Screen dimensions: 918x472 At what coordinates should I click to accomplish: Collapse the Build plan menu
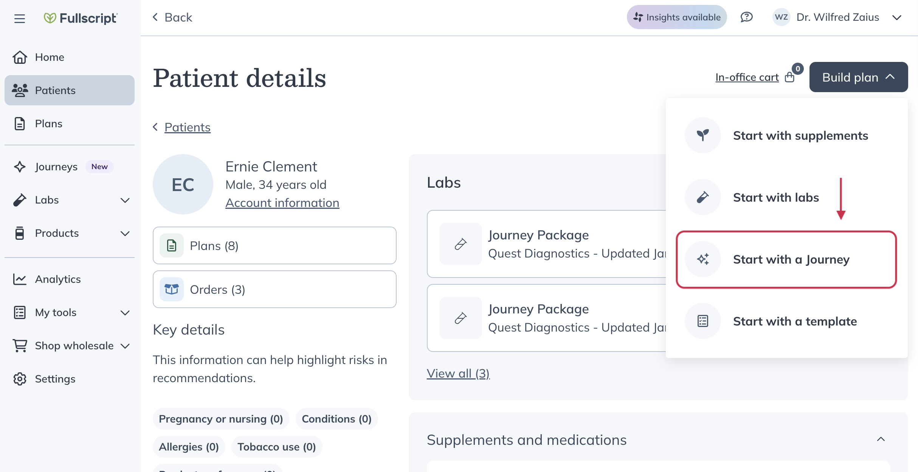point(858,77)
